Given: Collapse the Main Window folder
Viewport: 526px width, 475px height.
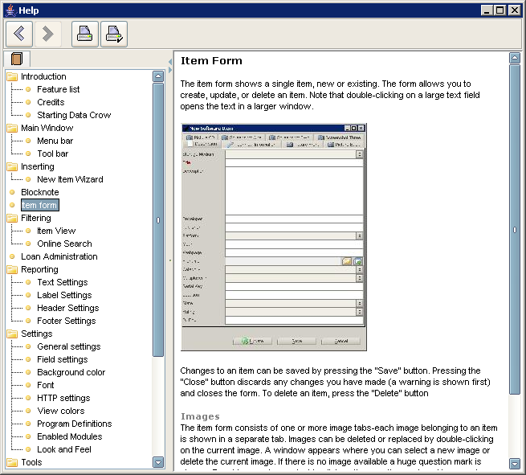Looking at the screenshot, I should click(12, 128).
